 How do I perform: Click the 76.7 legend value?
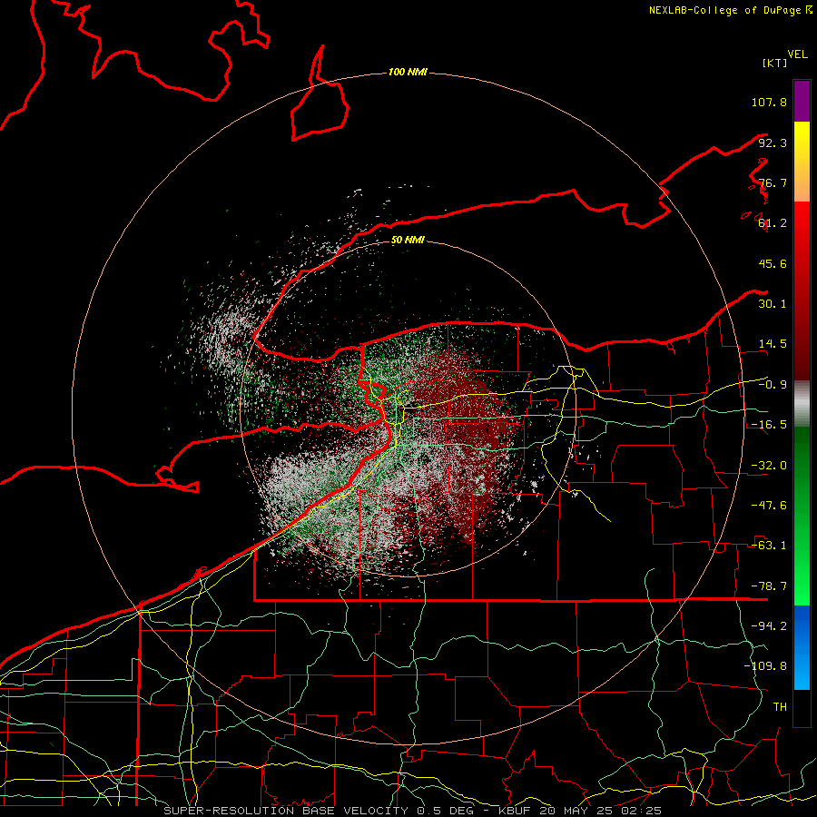[773, 182]
